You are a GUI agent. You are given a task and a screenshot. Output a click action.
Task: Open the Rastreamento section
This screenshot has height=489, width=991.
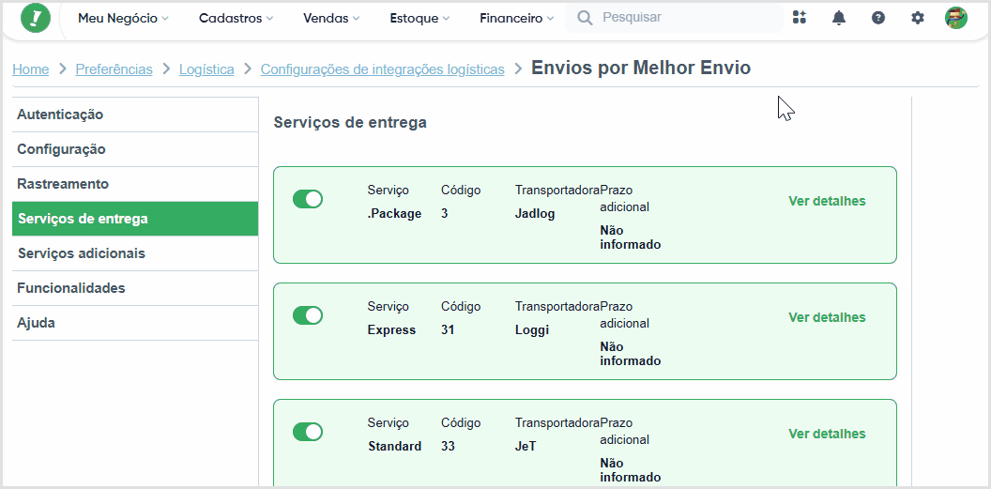pyautogui.click(x=135, y=185)
